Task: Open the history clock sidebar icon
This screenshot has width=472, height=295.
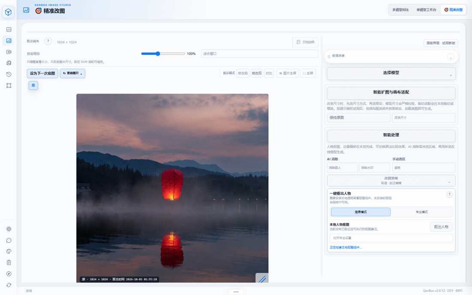Action: [x=9, y=74]
